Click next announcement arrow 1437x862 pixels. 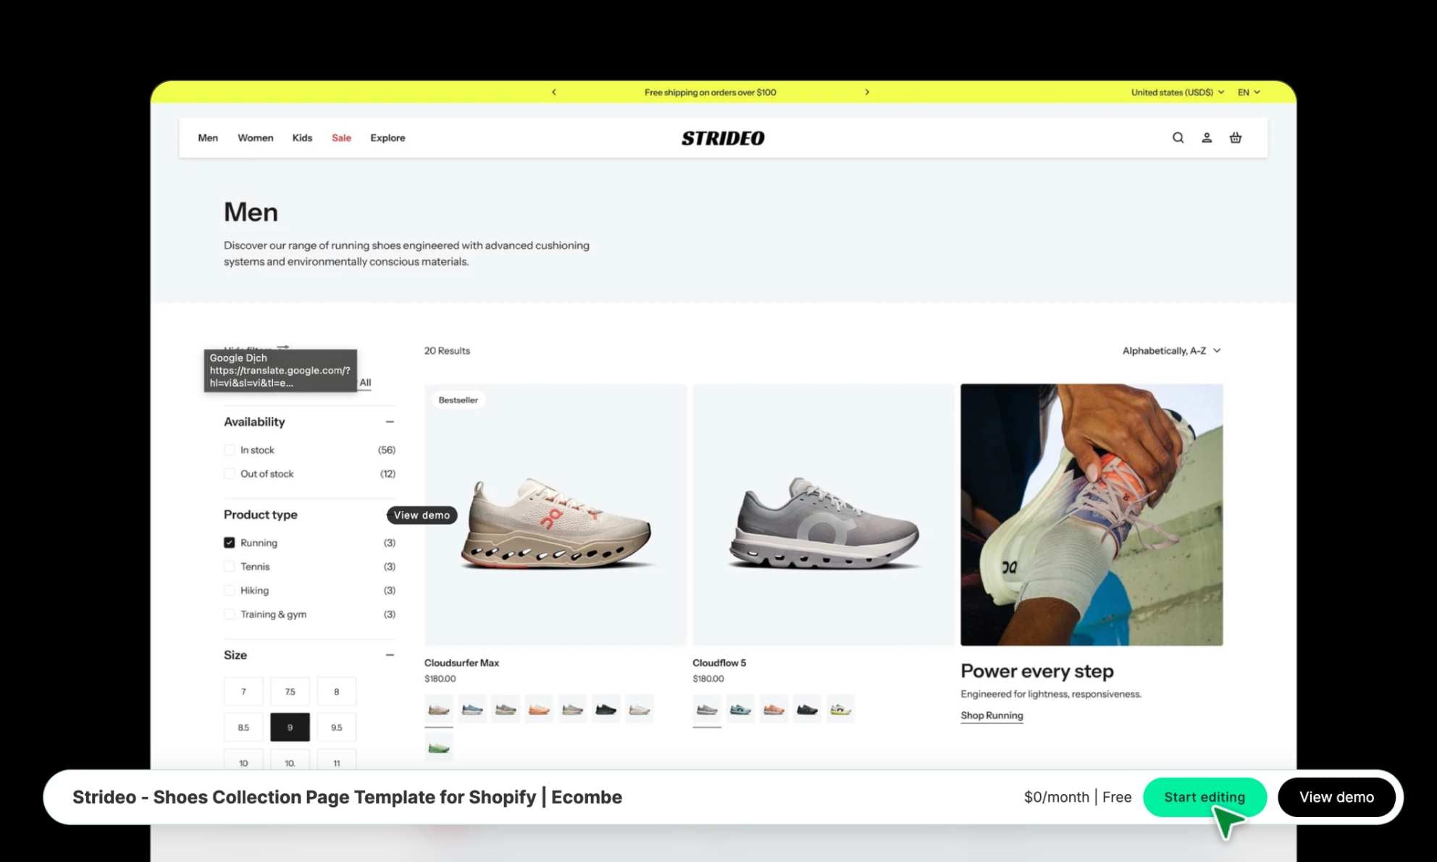tap(867, 92)
